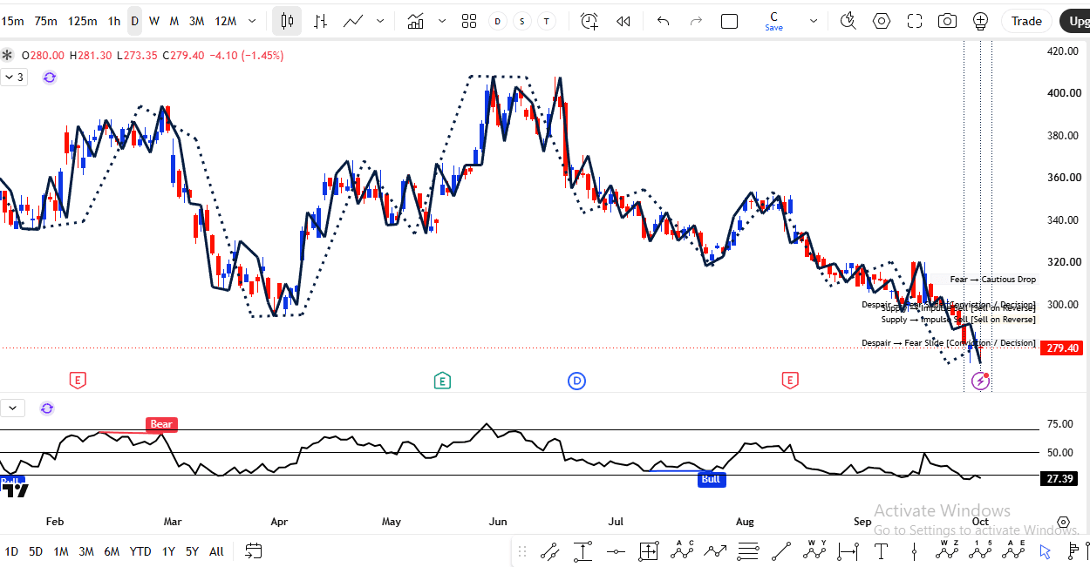The width and height of the screenshot is (1090, 567).
Task: Open the go-to-date calendar icon
Action: click(254, 550)
